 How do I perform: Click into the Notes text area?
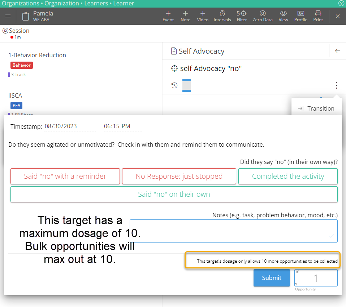[x=233, y=231]
